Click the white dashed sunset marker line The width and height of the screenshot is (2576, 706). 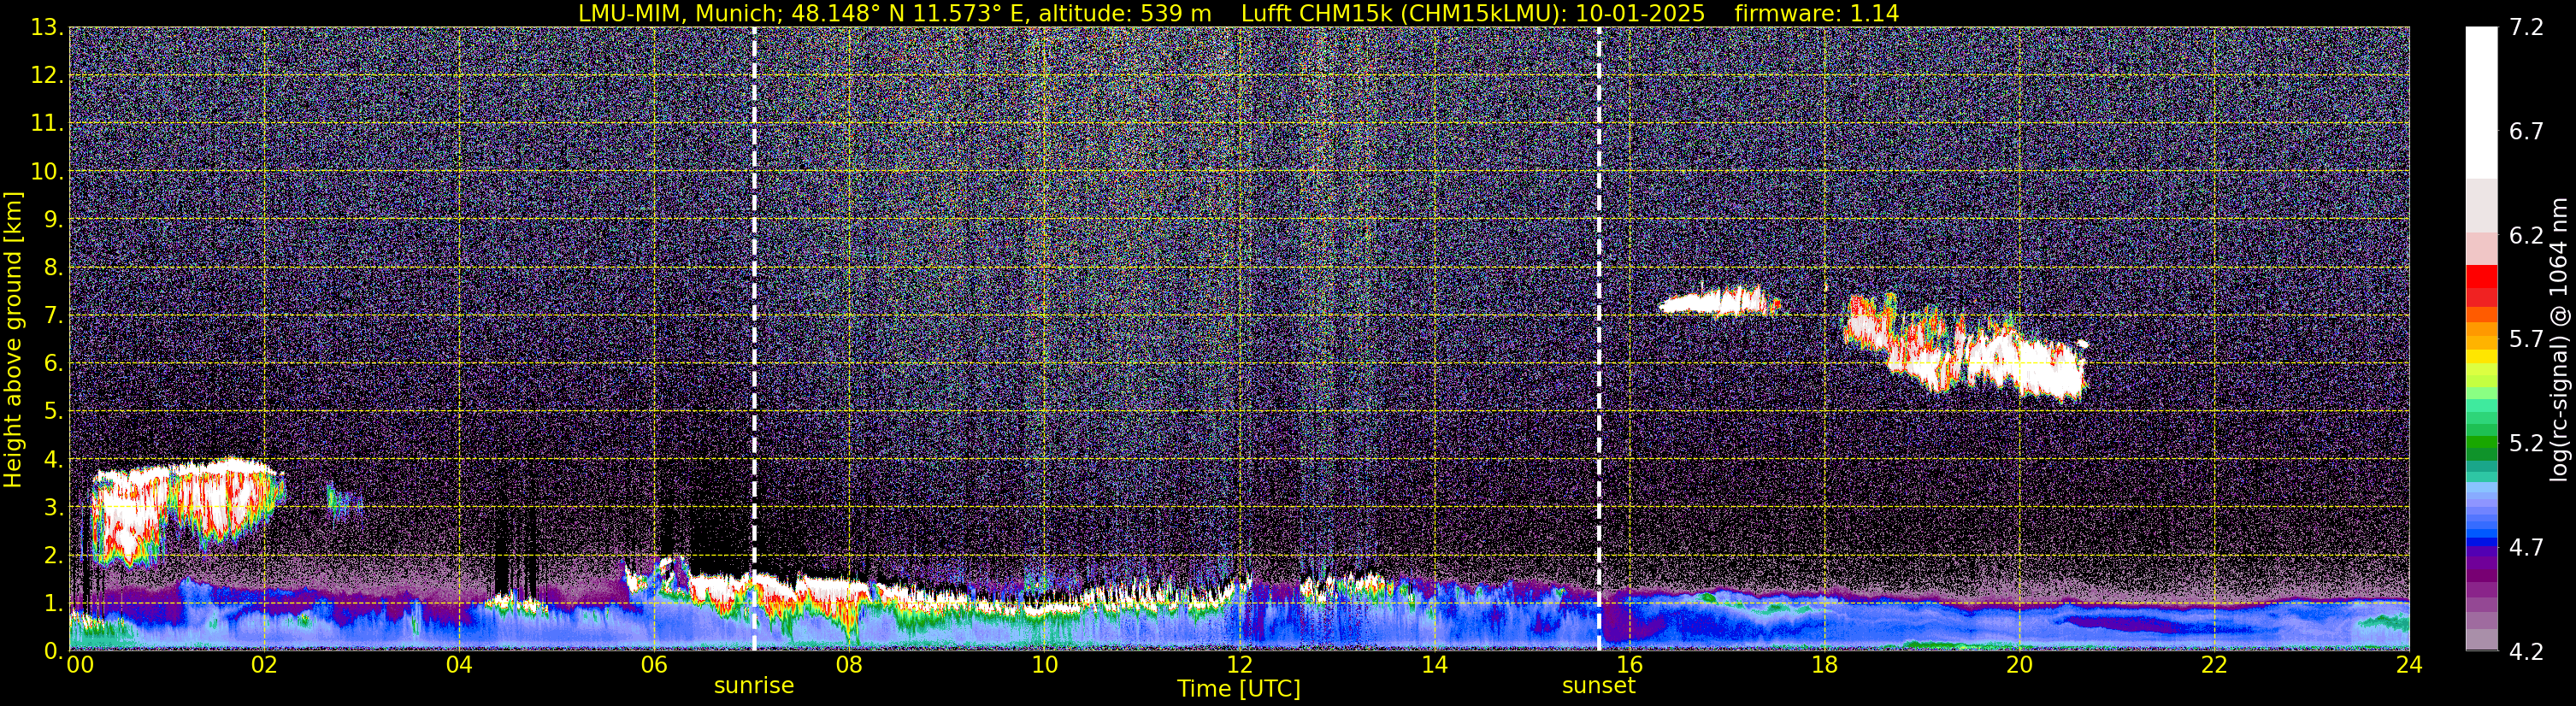1599,339
